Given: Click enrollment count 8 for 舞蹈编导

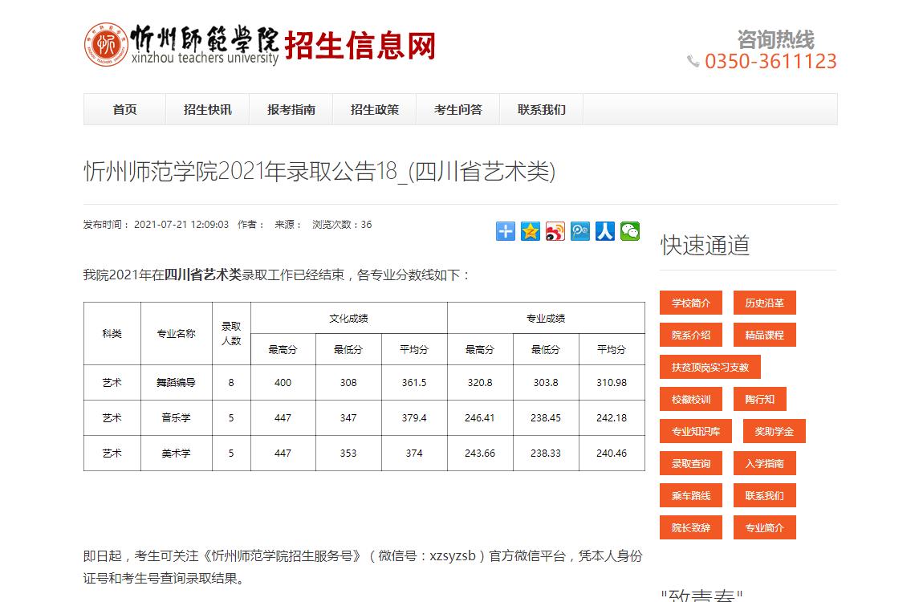Looking at the screenshot, I should (231, 383).
